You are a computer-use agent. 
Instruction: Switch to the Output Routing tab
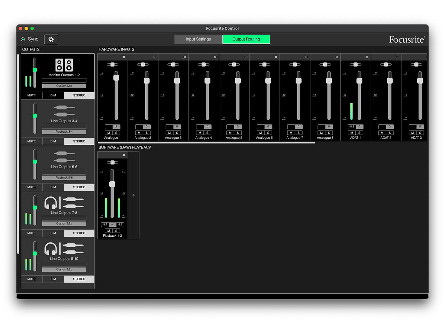[246, 39]
